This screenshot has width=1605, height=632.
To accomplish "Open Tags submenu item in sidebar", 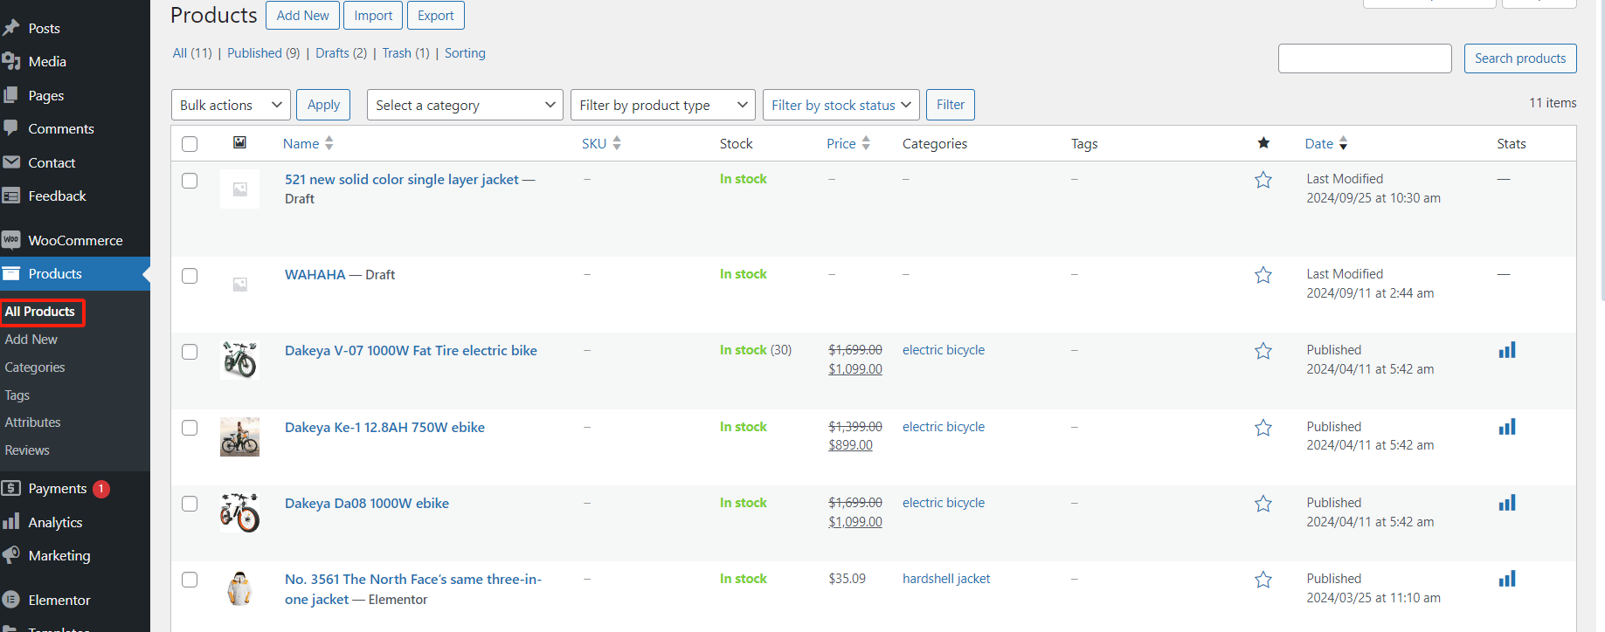I will [x=17, y=395].
